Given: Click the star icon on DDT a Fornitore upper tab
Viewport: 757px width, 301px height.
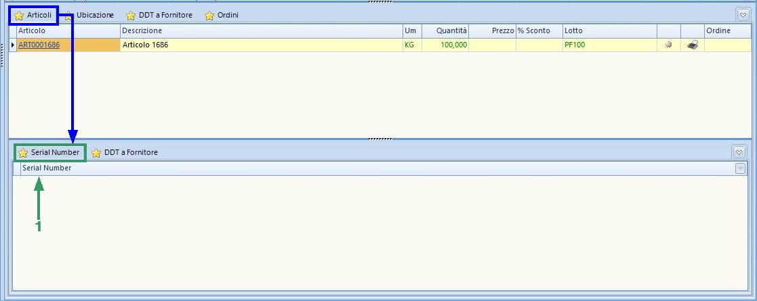Looking at the screenshot, I should tap(131, 16).
